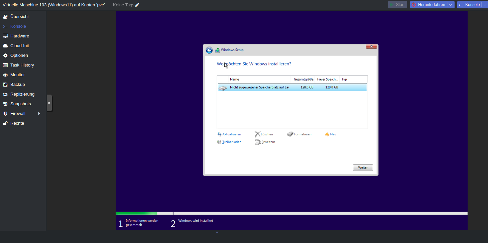Click the Replizierung retweet icon
The width and height of the screenshot is (488, 243).
click(5, 94)
